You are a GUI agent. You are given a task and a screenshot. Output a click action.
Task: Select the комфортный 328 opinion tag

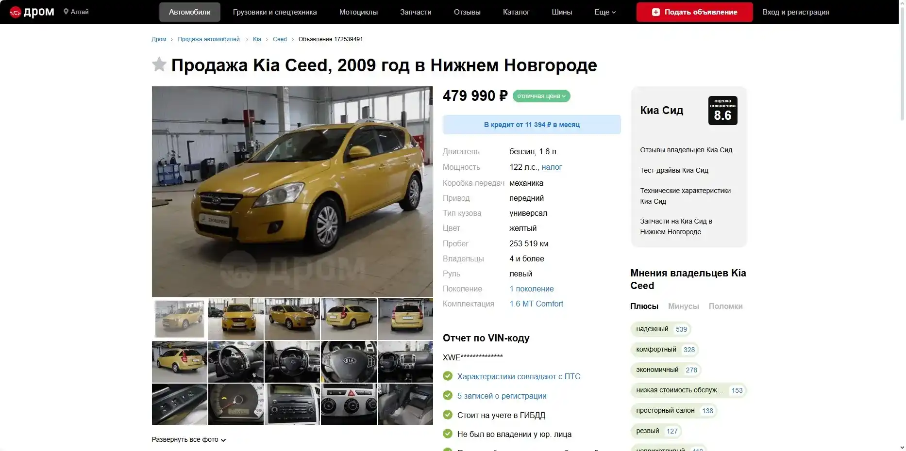(x=665, y=350)
